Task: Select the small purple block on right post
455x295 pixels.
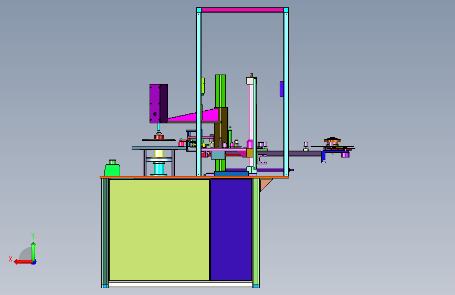Action: (281, 89)
